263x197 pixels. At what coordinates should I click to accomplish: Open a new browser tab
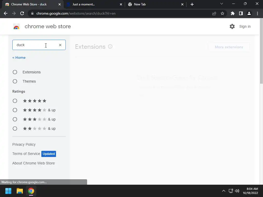(x=192, y=4)
